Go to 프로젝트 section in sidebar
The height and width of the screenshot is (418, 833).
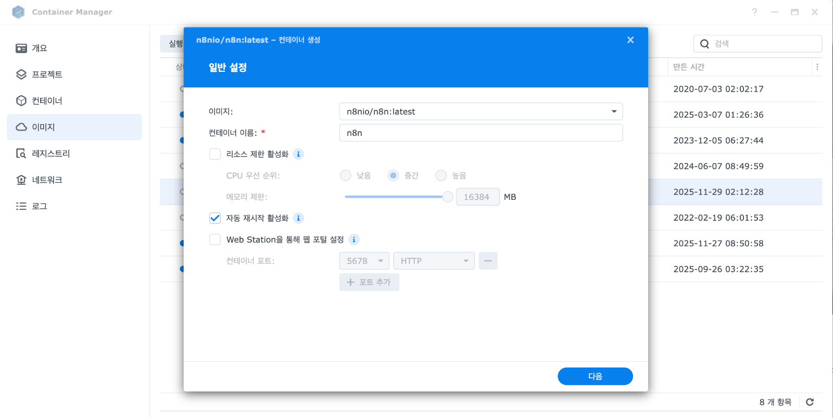[x=74, y=74]
